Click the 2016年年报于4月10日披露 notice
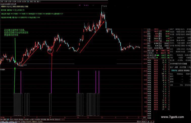The height and width of the screenshot is (123, 191). 178,64
